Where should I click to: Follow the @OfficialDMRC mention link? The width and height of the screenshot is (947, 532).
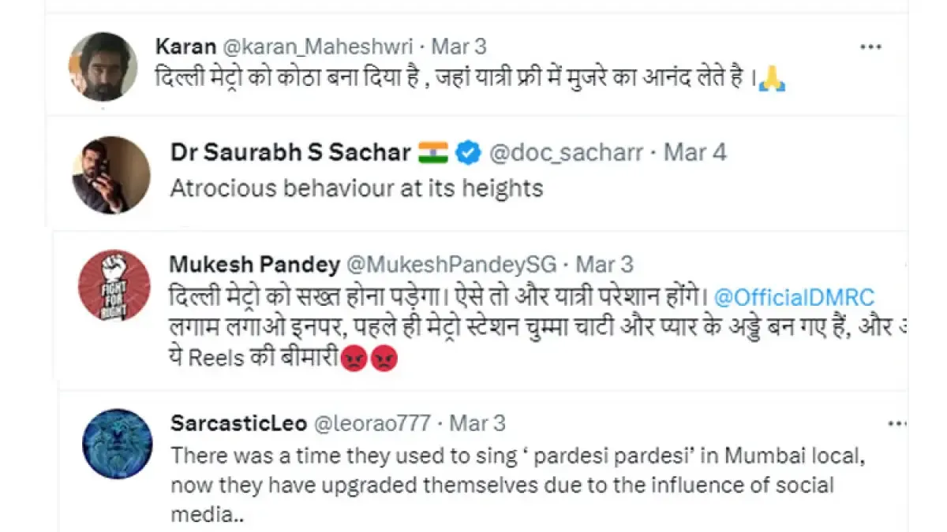[x=794, y=298]
